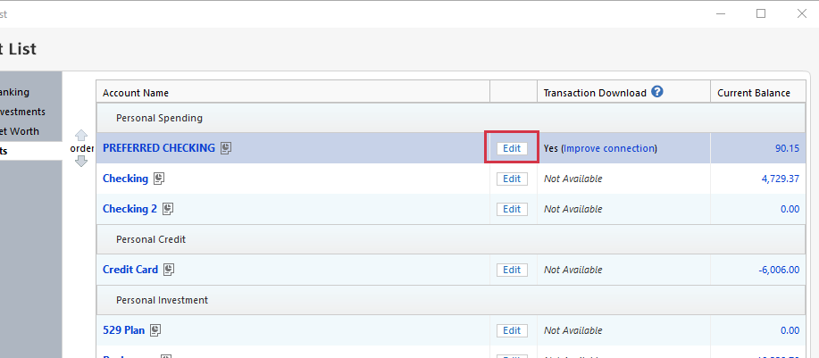Click the Improve connection link

609,148
